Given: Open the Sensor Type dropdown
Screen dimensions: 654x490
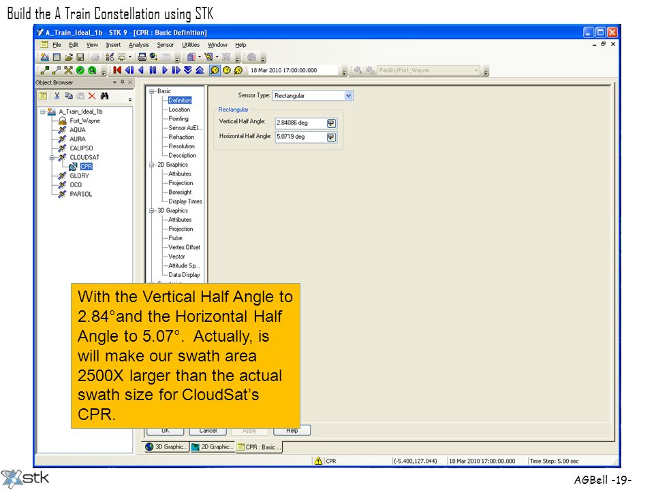Looking at the screenshot, I should pos(349,96).
